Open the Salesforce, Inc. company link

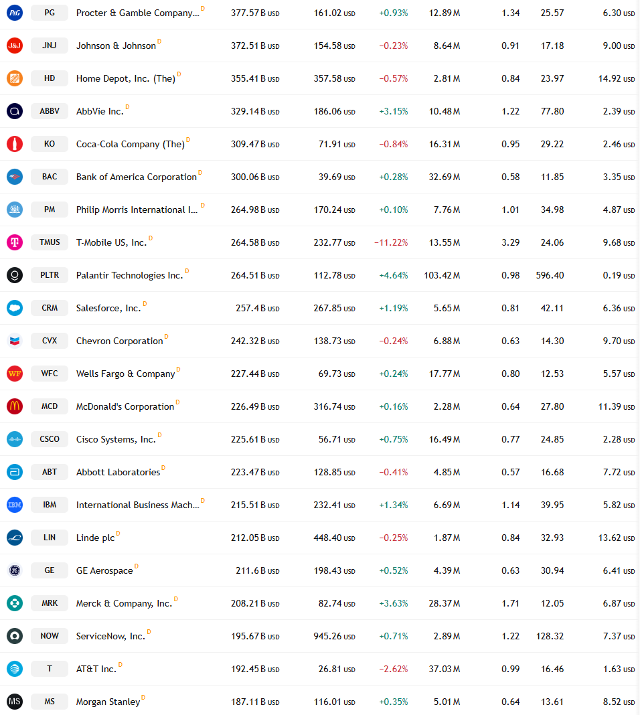pos(108,308)
